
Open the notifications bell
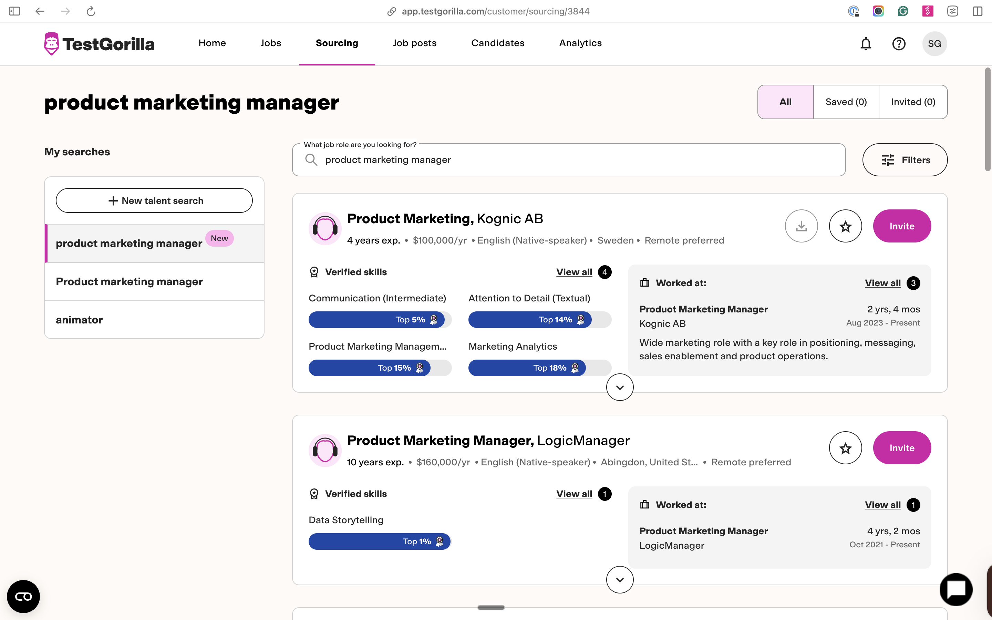point(865,43)
